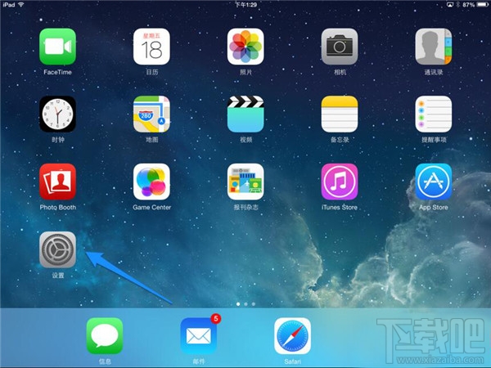Tap the 通讯录 label under Contacts
The width and height of the screenshot is (491, 368).
click(x=434, y=72)
